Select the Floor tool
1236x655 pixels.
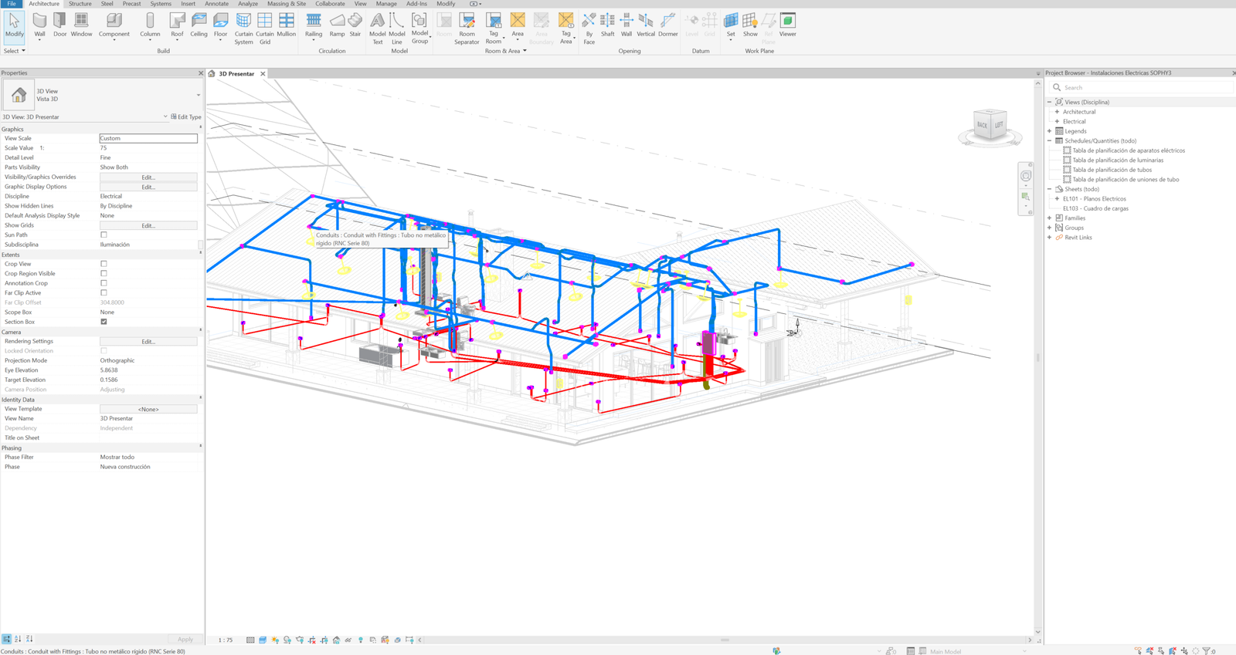pos(221,25)
